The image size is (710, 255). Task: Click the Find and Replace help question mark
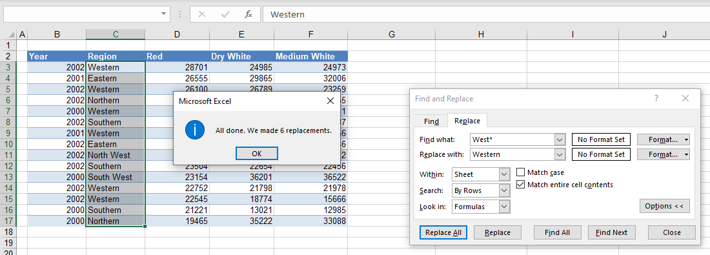click(x=656, y=98)
